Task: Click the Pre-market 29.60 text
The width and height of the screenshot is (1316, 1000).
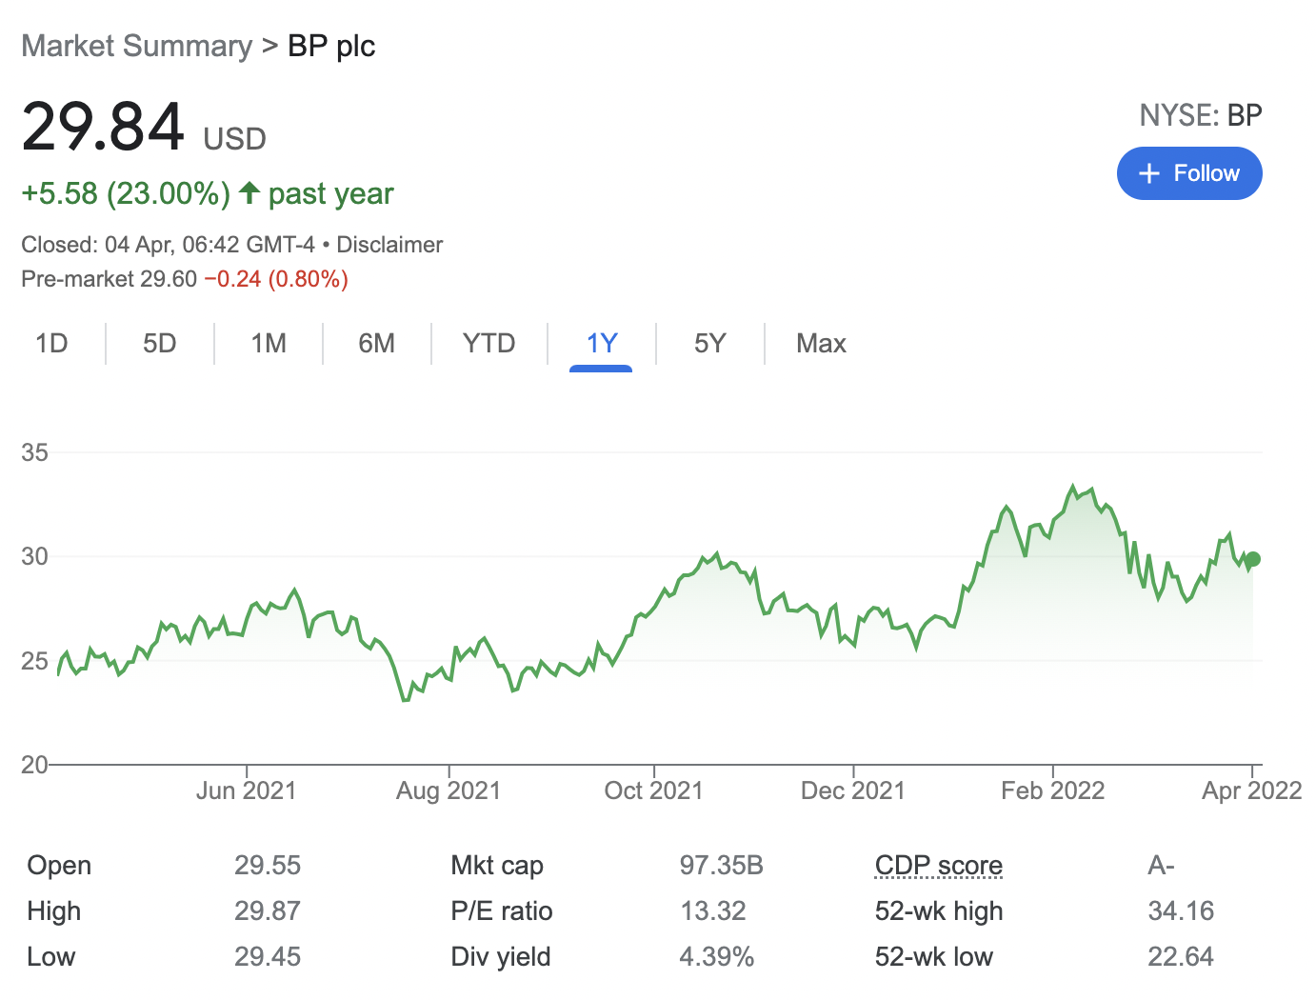Action: tap(109, 279)
